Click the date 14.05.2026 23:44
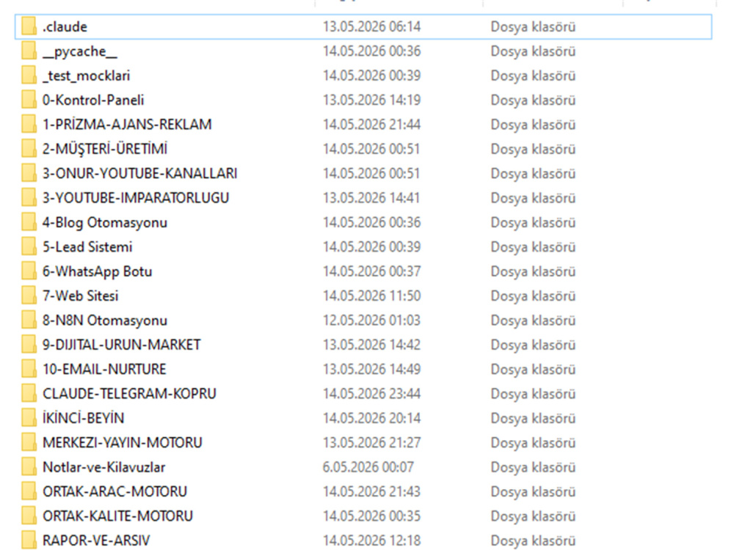734x550 pixels. click(x=371, y=394)
